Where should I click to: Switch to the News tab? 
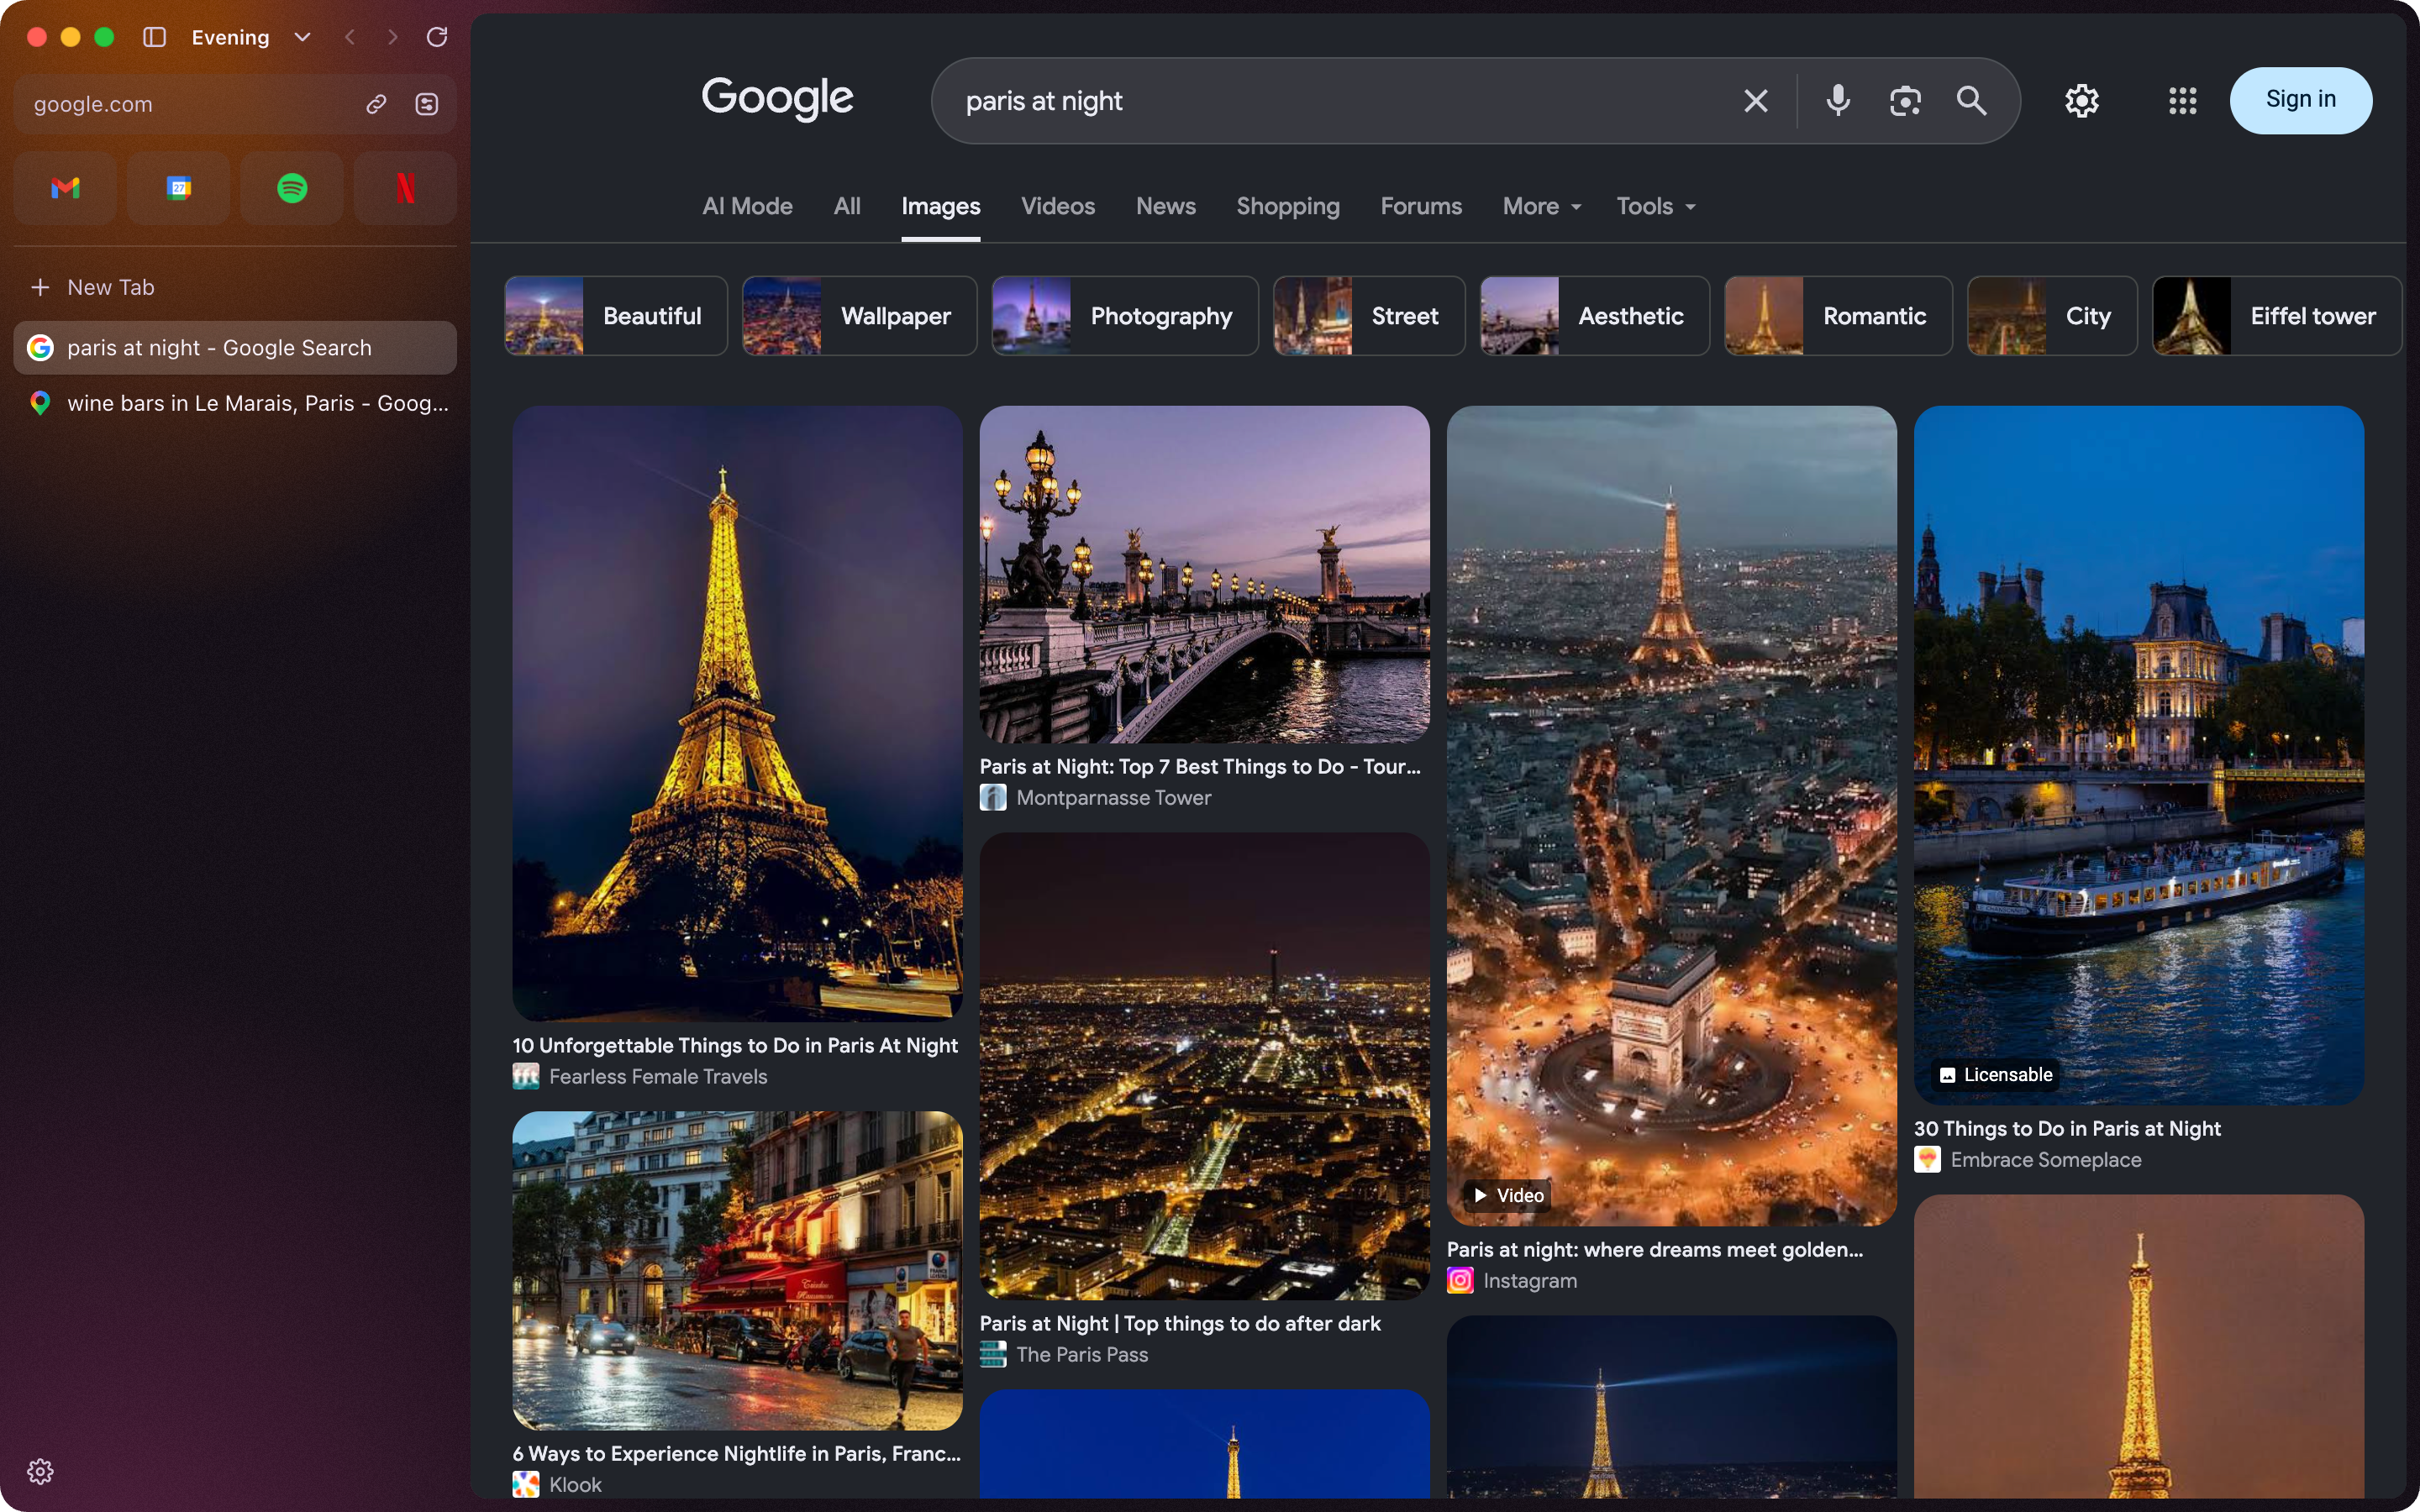[x=1166, y=206]
